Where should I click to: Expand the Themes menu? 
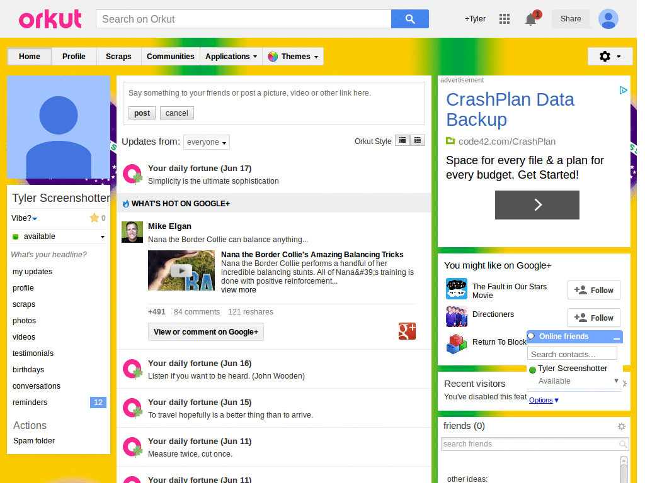point(293,56)
